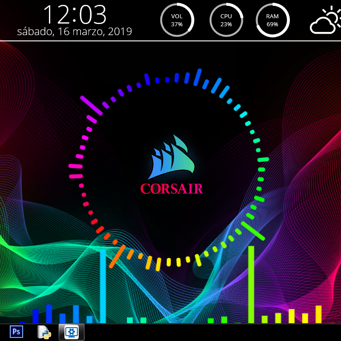Click the tall lime green spectrum bar
This screenshot has width=341, height=341.
[251, 285]
